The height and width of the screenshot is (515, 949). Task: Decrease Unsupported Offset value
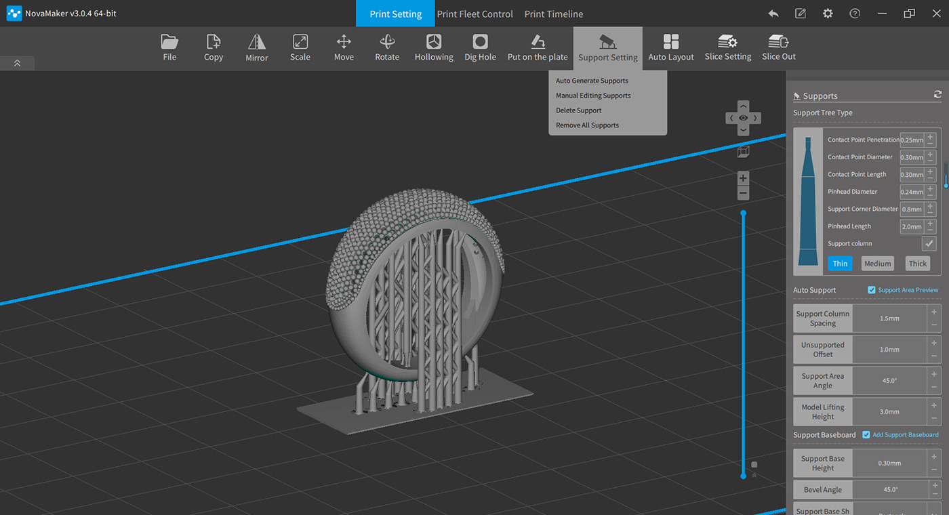[934, 356]
